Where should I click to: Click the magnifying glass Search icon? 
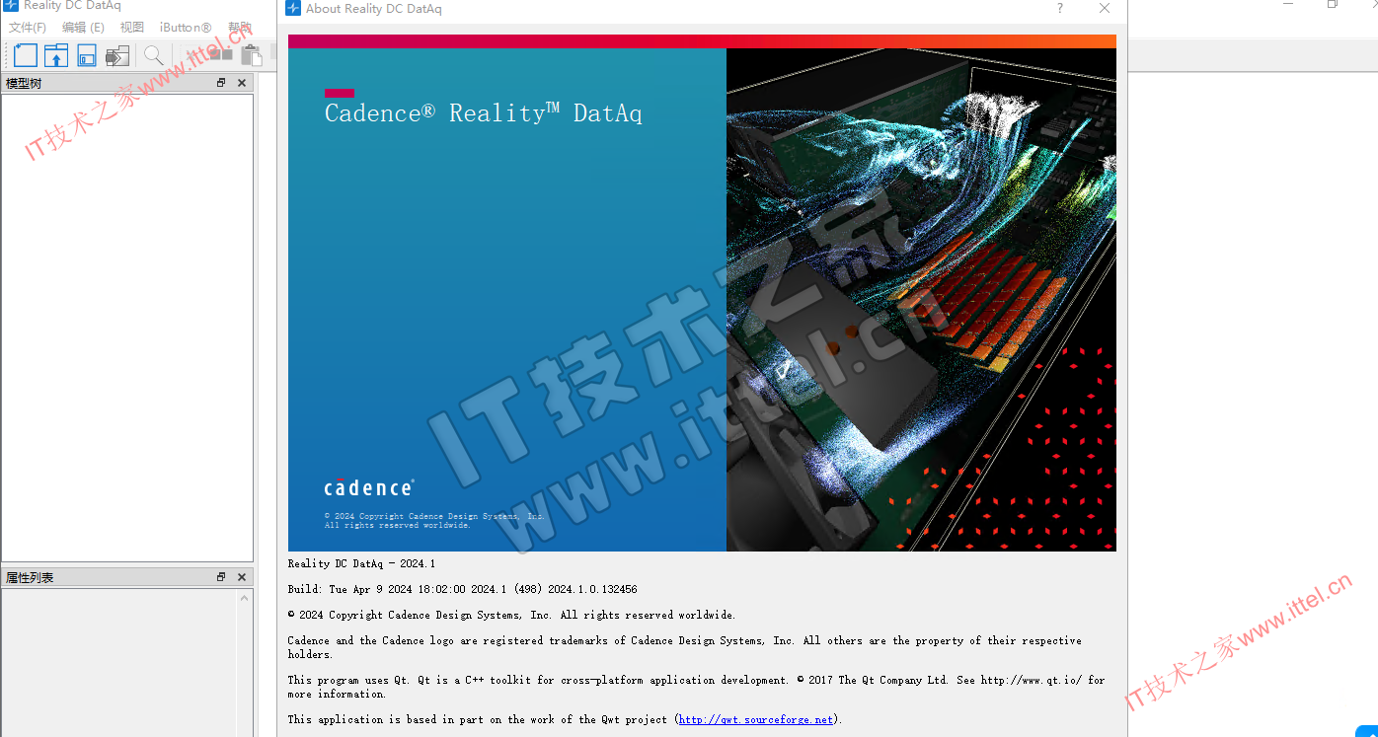tap(154, 55)
